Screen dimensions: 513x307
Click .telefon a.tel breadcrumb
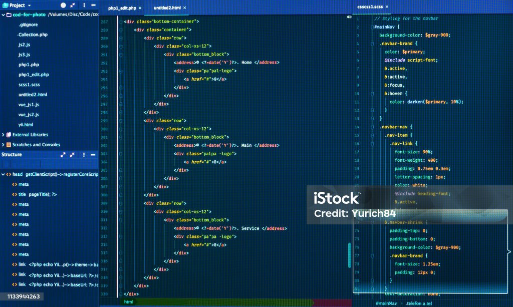click(x=419, y=303)
